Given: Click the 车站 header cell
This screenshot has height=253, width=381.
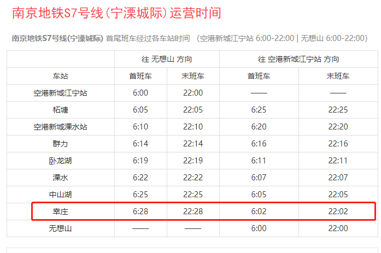Looking at the screenshot, I should (x=60, y=76).
